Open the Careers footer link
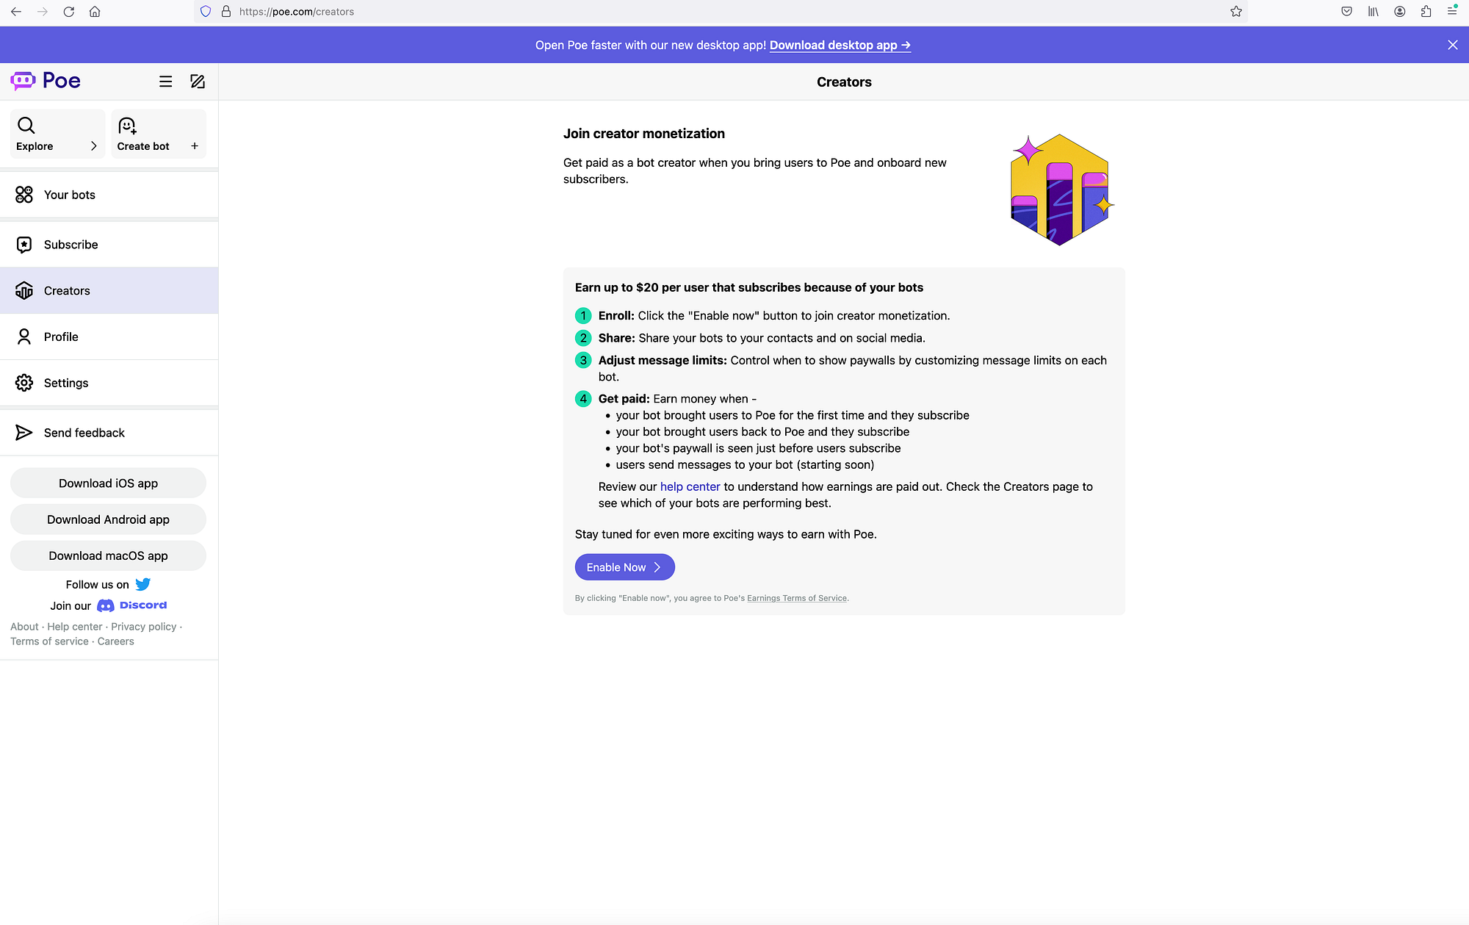Image resolution: width=1469 pixels, height=925 pixels. click(116, 641)
